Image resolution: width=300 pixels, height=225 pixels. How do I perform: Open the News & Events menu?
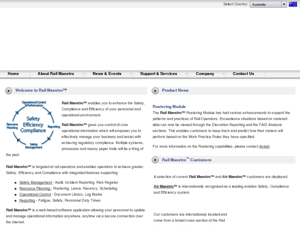coord(107,74)
